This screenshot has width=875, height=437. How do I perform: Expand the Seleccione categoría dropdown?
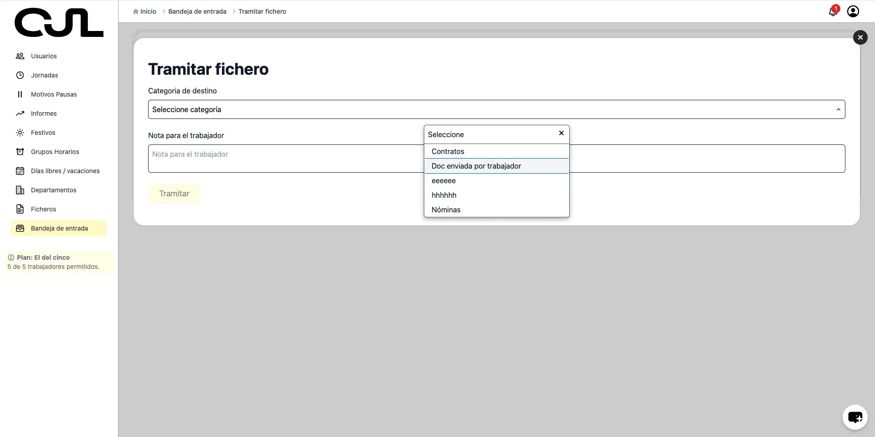click(x=496, y=109)
